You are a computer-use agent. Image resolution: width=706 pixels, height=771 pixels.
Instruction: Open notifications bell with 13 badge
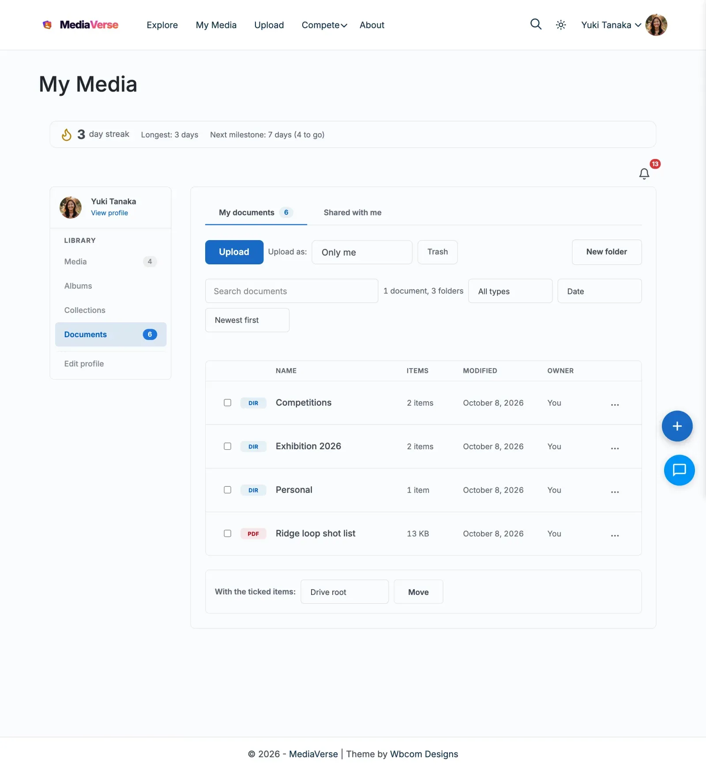[644, 174]
